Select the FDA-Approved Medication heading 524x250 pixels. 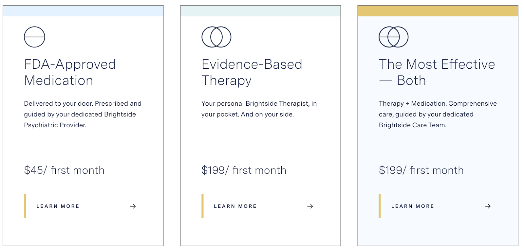(70, 72)
